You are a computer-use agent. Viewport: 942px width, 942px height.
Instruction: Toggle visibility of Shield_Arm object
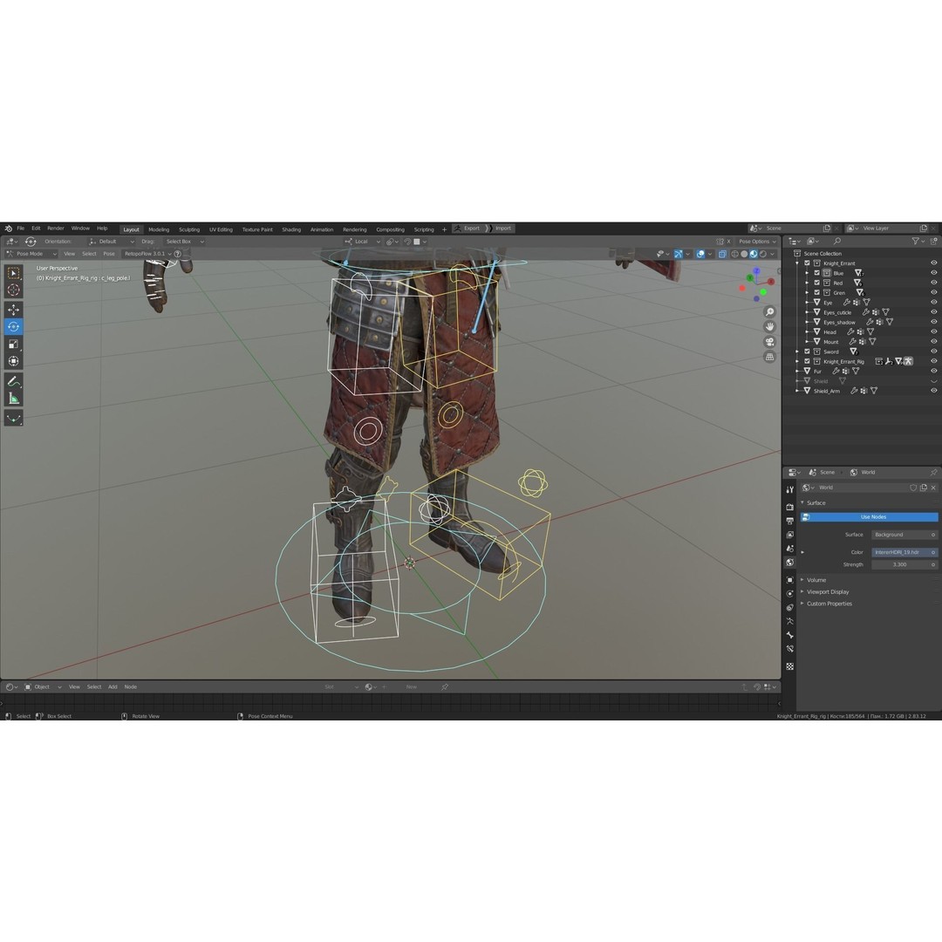pos(933,391)
